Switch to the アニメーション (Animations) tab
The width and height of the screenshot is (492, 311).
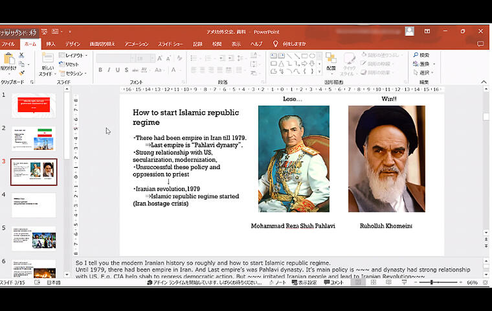[x=136, y=44]
